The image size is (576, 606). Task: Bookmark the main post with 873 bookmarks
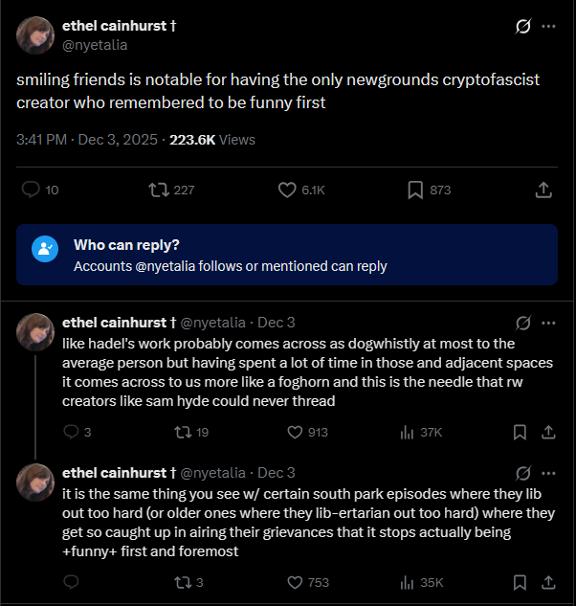pos(415,190)
